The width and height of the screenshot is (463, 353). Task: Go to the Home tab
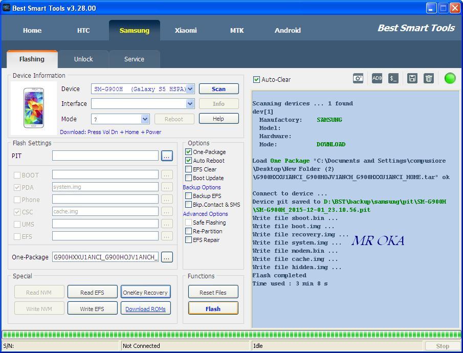[x=32, y=30]
